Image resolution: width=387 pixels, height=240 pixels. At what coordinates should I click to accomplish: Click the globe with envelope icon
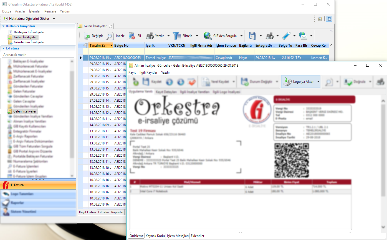[x=303, y=36]
